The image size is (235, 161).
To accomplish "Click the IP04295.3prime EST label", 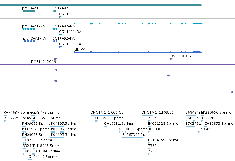I will (64, 129).
